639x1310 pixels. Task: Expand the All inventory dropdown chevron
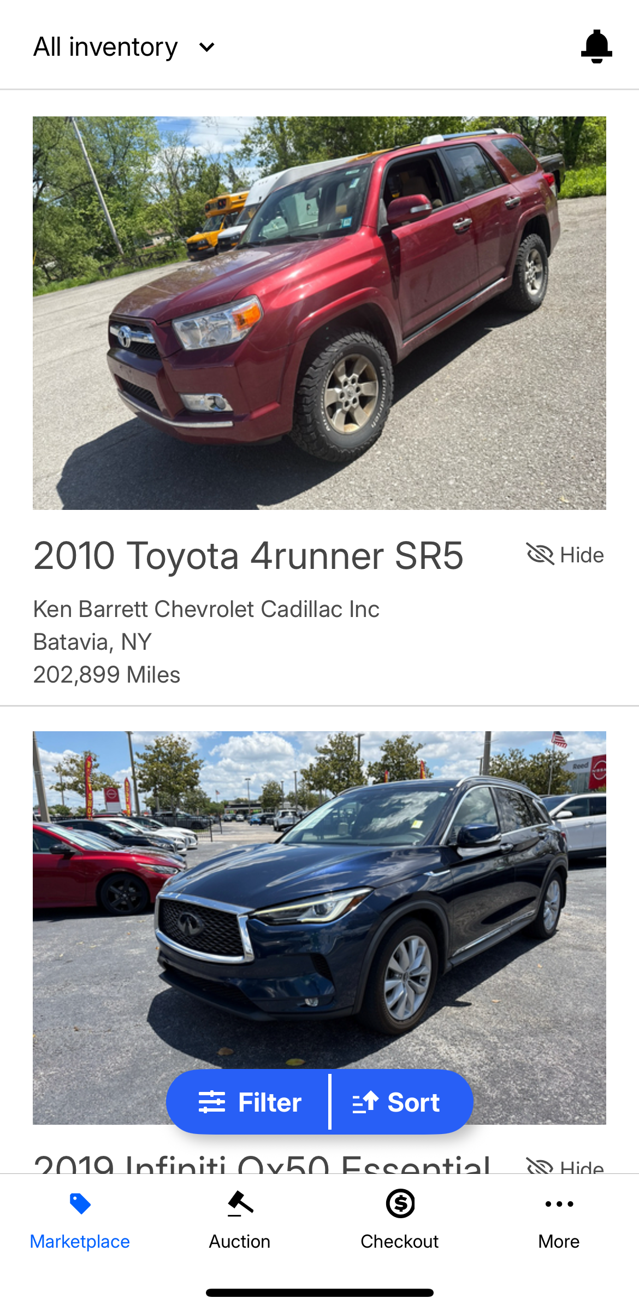pos(207,47)
